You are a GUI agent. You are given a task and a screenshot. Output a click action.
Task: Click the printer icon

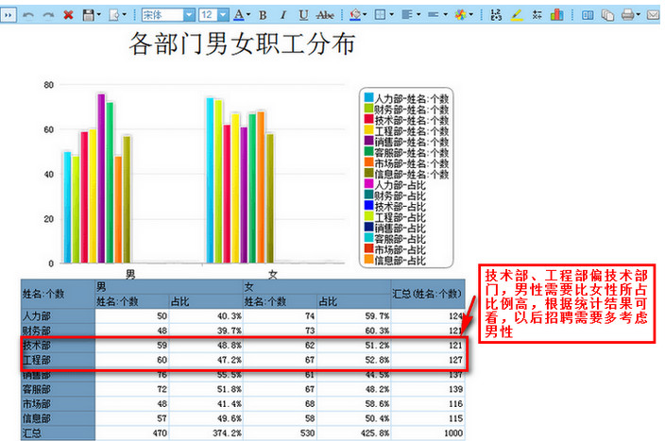[x=629, y=15]
